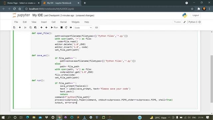Click the Jupyter logo
Viewport: 213px width, 120px height.
click(x=21, y=15)
